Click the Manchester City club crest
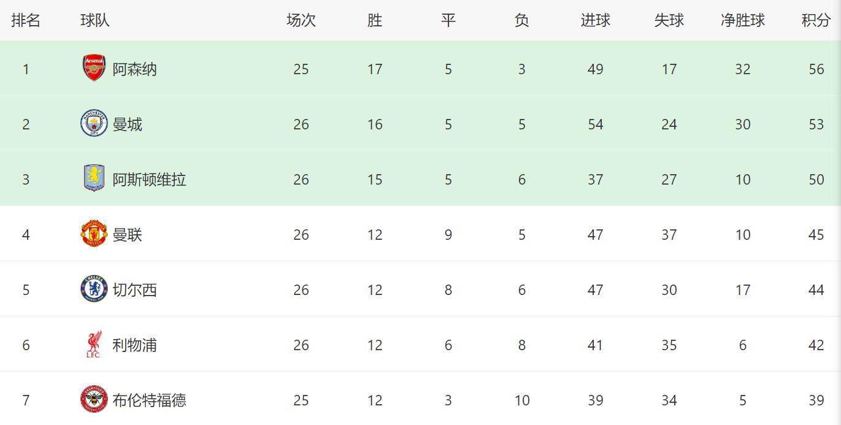Viewport: 841px width, 425px height. 94,123
